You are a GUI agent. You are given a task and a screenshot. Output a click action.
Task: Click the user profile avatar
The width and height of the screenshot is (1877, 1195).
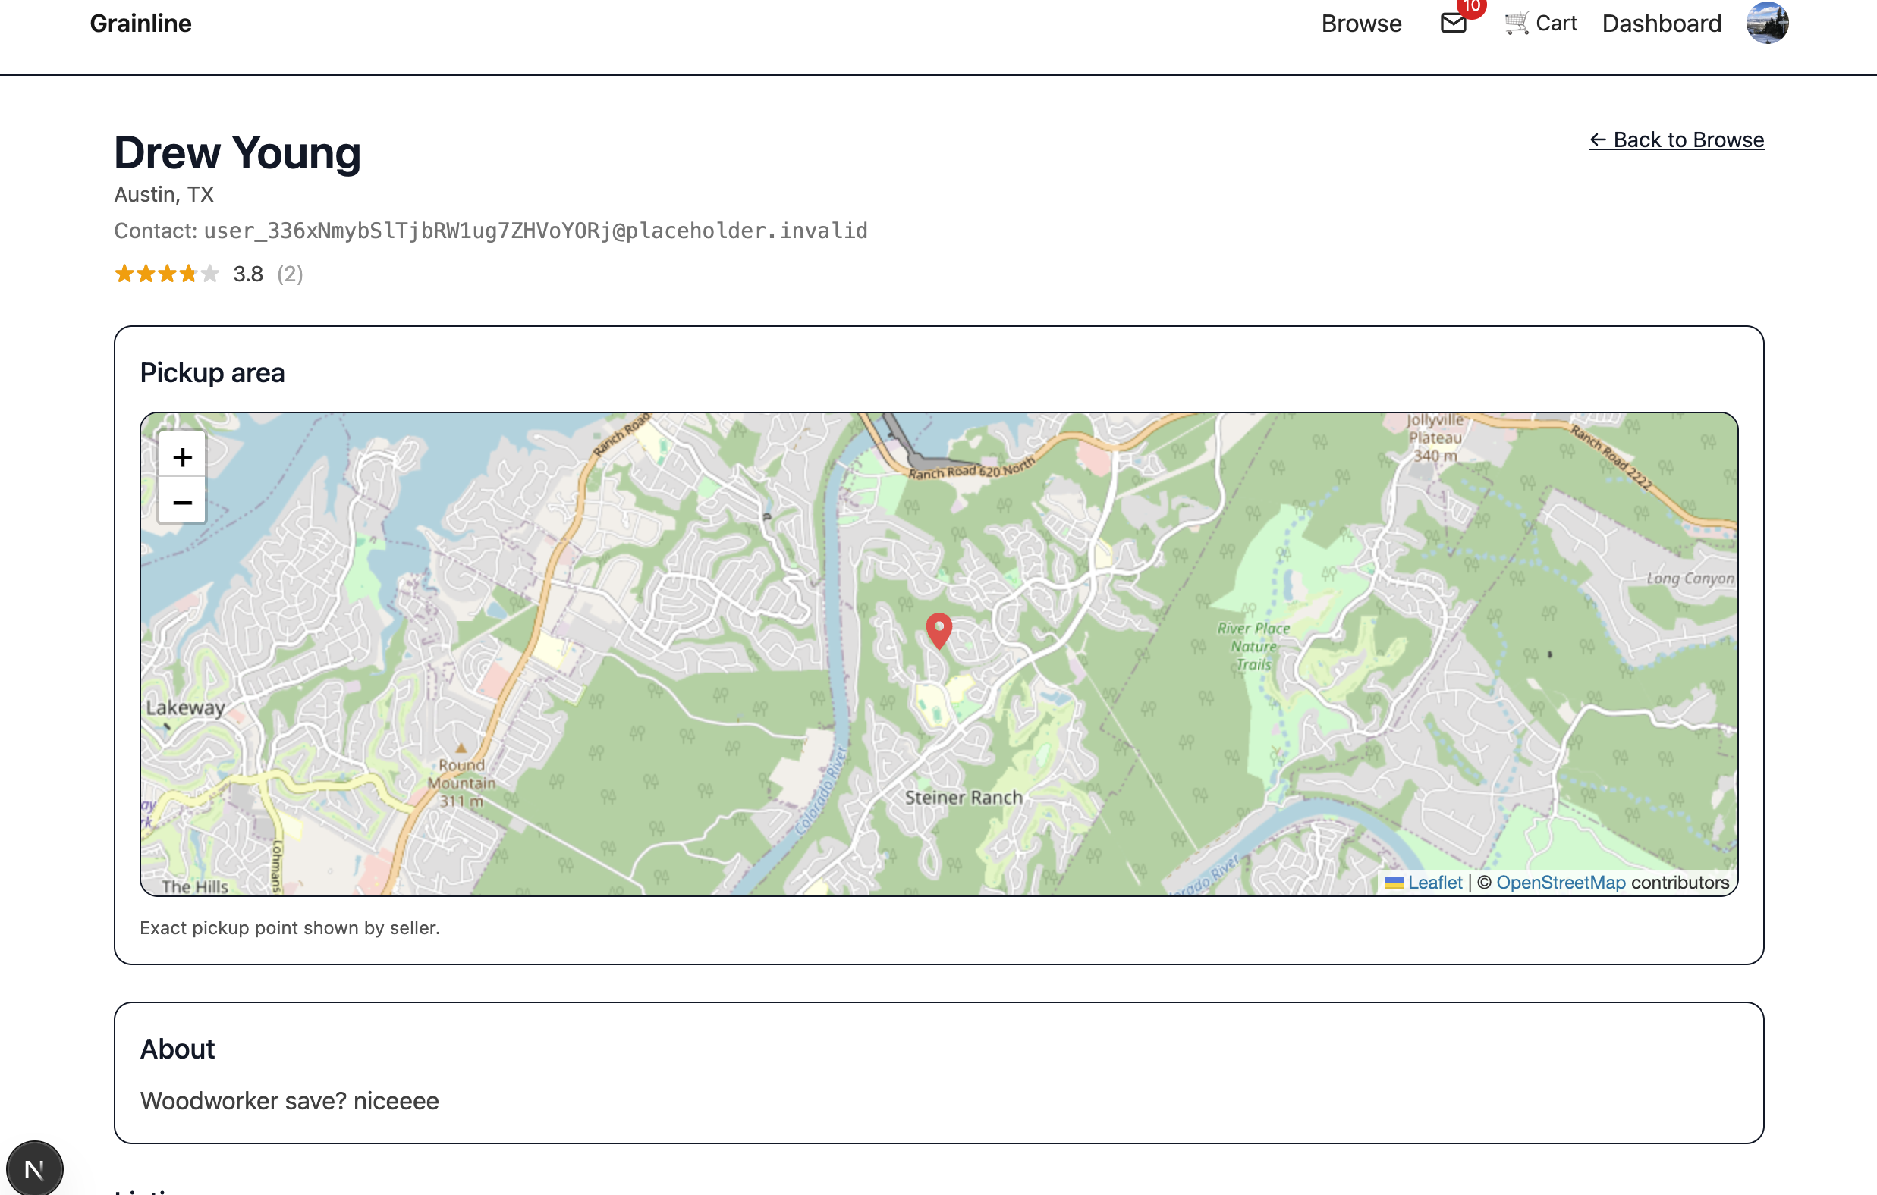1766,24
